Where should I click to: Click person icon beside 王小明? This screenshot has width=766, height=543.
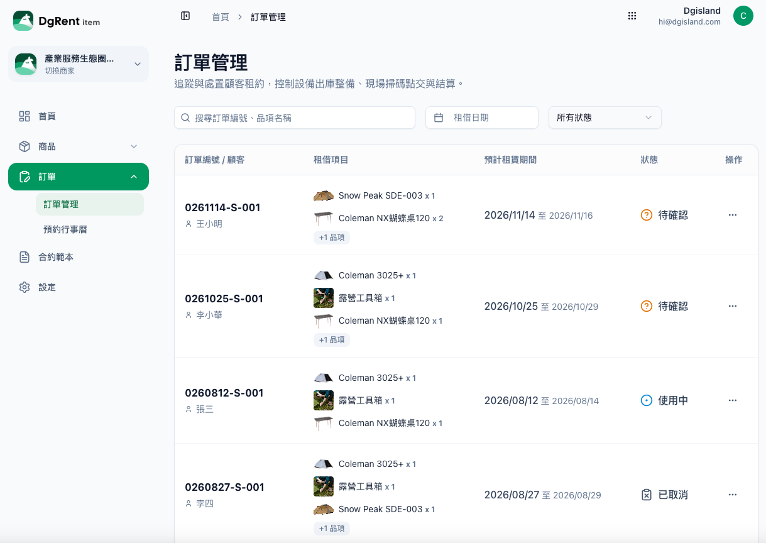pos(189,224)
